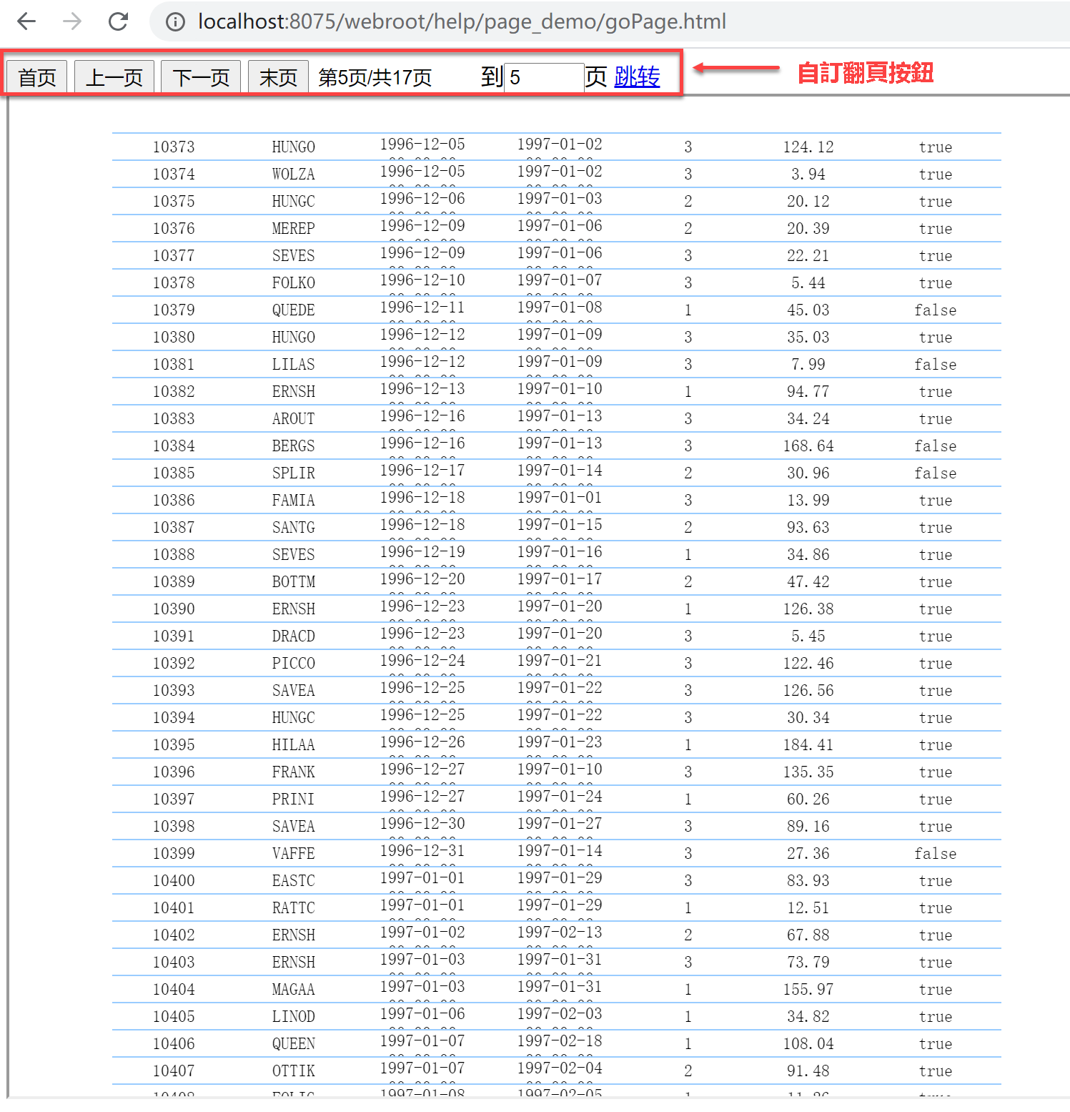Click order ID 10394

174,718
